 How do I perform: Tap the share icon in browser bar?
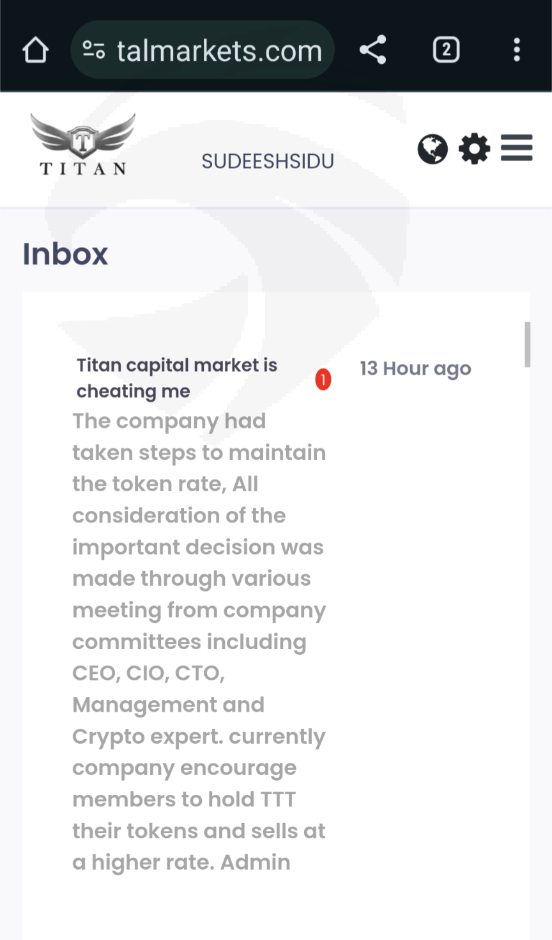click(373, 50)
